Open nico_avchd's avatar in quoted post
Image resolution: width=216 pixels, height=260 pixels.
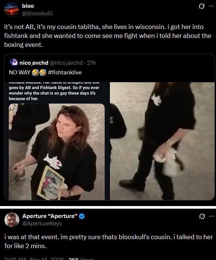(13, 63)
